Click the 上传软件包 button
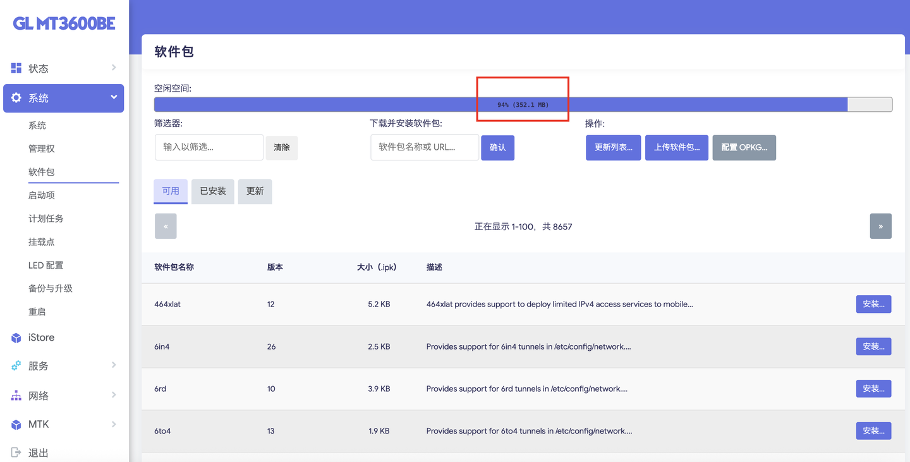Screen dimensions: 910x462 (677, 147)
